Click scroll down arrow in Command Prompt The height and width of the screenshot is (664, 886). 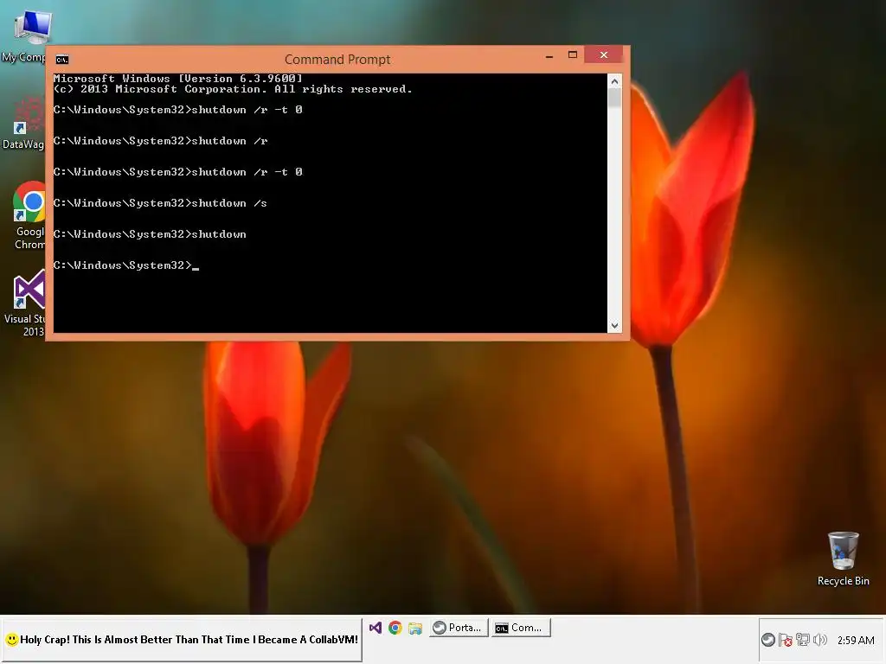(615, 325)
